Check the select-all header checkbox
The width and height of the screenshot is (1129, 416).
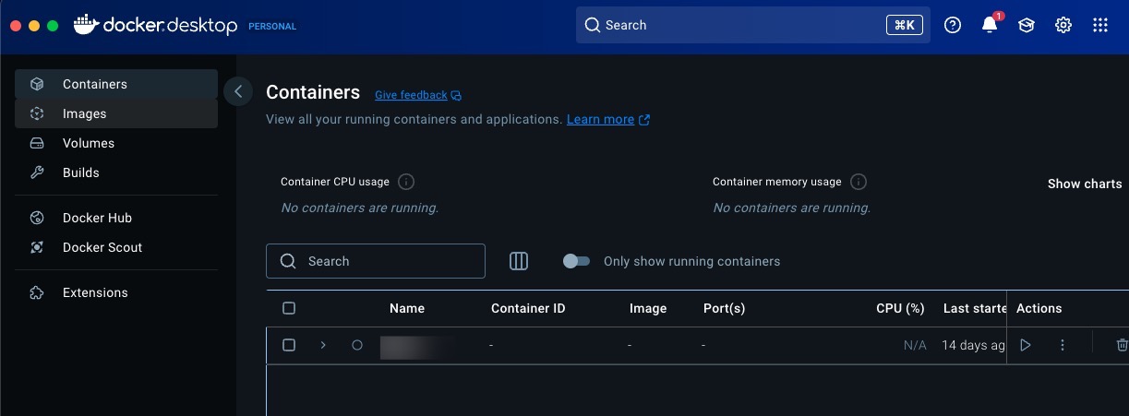pyautogui.click(x=289, y=308)
